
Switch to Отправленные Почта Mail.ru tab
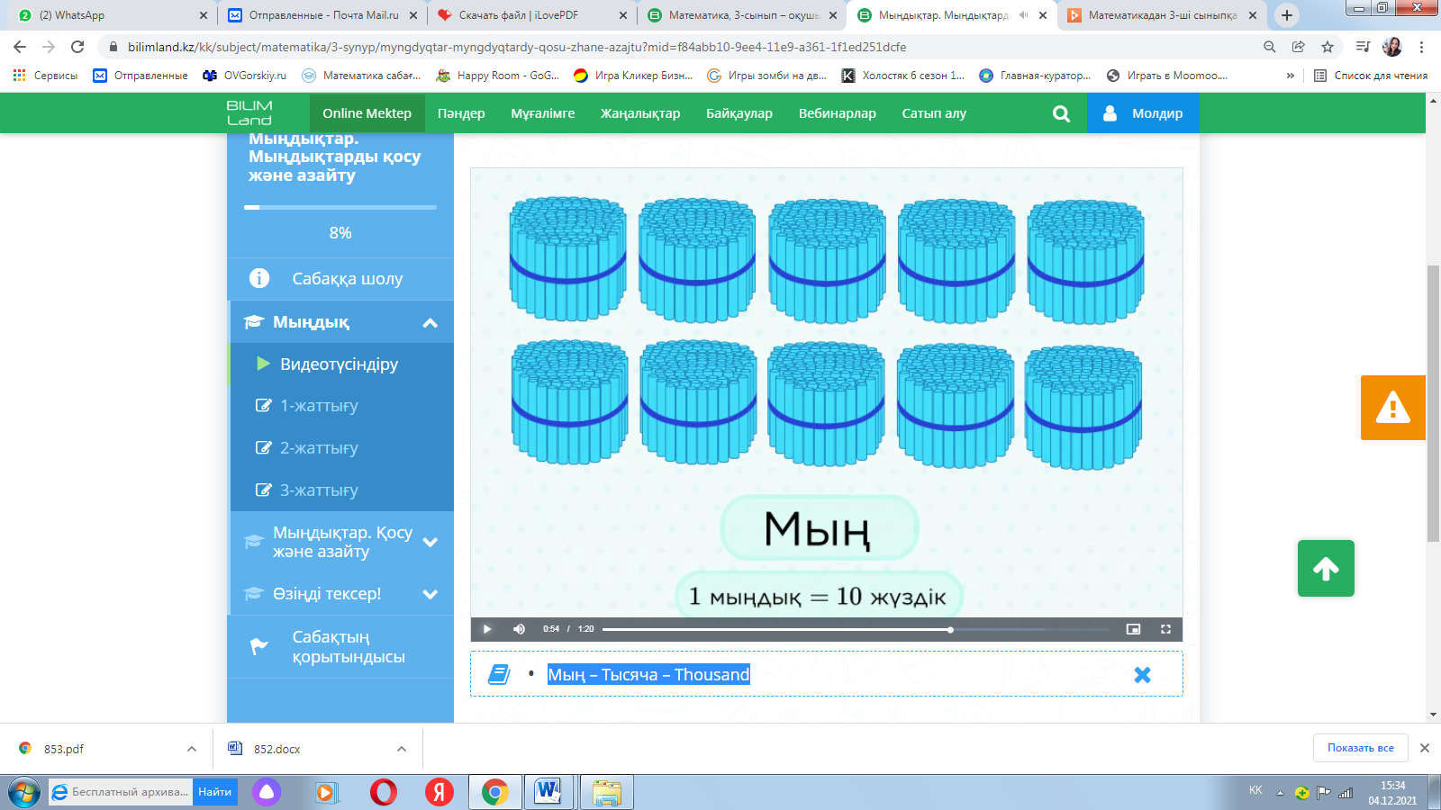321,15
